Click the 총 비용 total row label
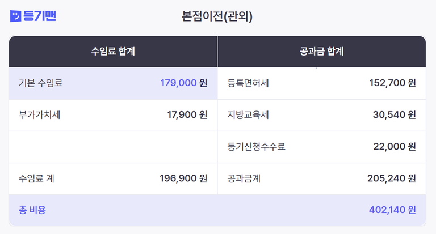 pyautogui.click(x=32, y=210)
